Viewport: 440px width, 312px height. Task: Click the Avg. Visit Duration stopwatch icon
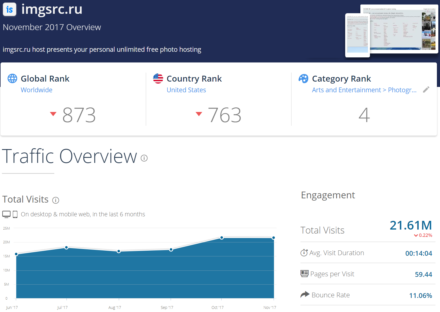coord(304,253)
